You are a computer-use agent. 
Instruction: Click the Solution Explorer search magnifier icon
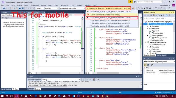pyautogui.click(x=172, y=19)
